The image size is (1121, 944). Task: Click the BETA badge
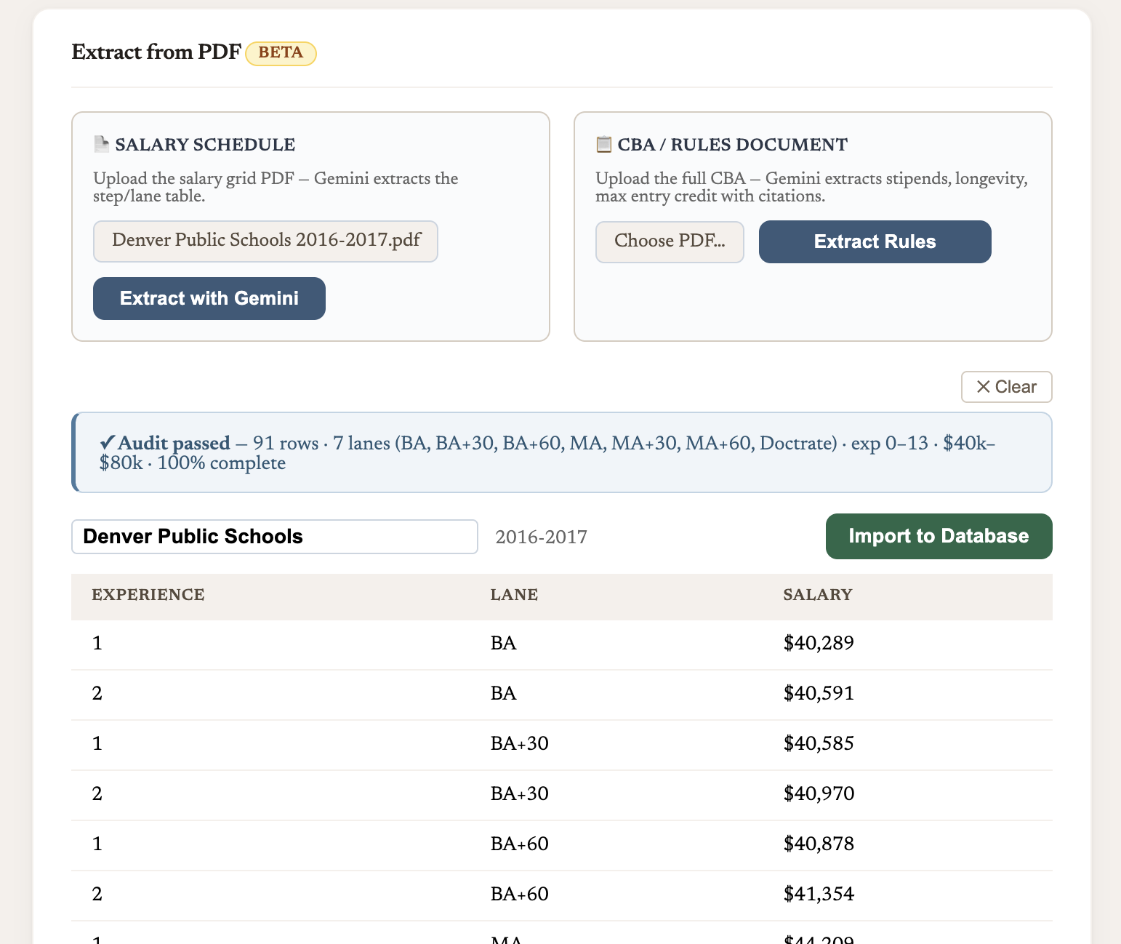pos(281,53)
